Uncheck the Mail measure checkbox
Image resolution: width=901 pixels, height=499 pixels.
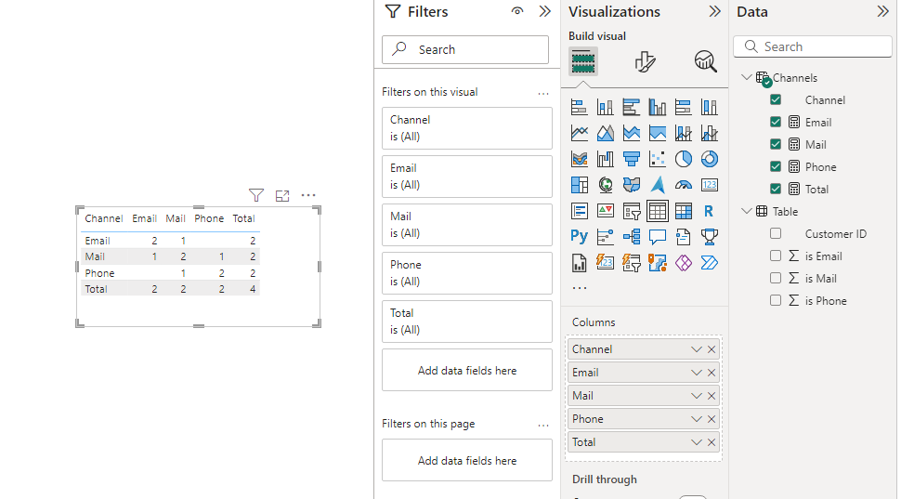tap(776, 144)
